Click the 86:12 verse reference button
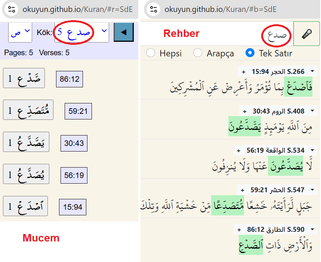Screen dimensions: 321x262 point(70,79)
